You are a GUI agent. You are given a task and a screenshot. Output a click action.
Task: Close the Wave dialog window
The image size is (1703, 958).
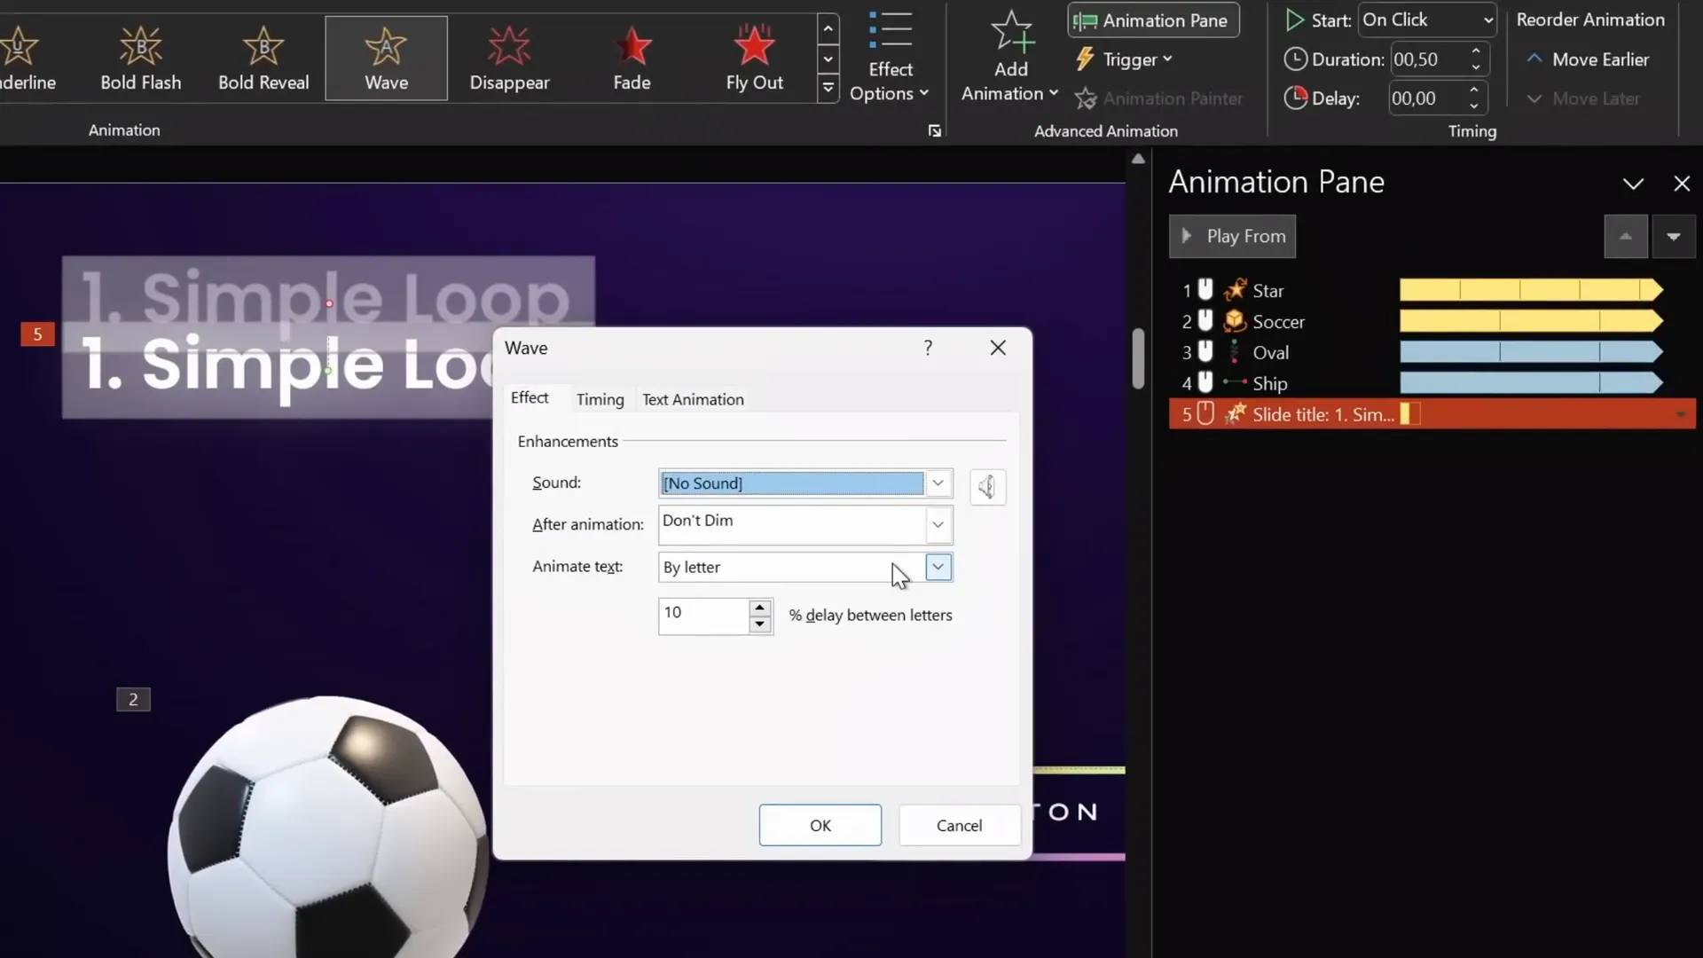pyautogui.click(x=998, y=348)
